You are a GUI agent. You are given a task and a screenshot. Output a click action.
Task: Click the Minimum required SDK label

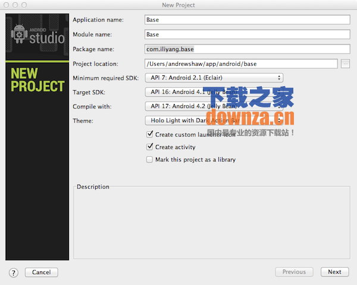point(106,78)
